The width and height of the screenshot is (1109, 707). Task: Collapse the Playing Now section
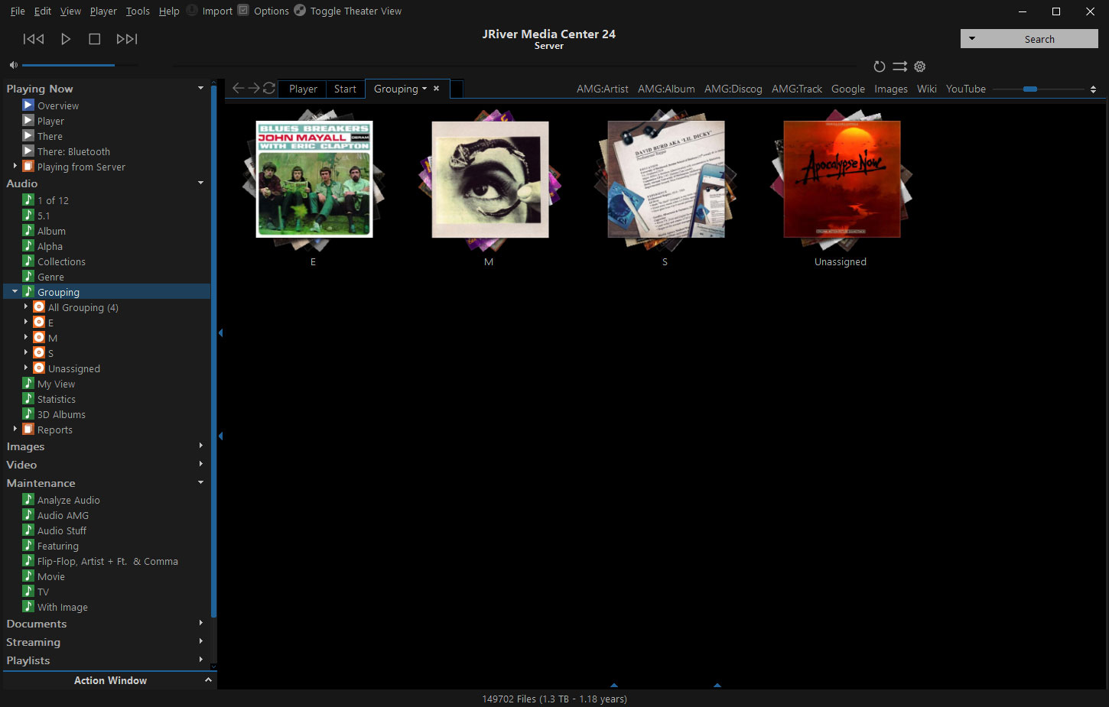pyautogui.click(x=201, y=88)
